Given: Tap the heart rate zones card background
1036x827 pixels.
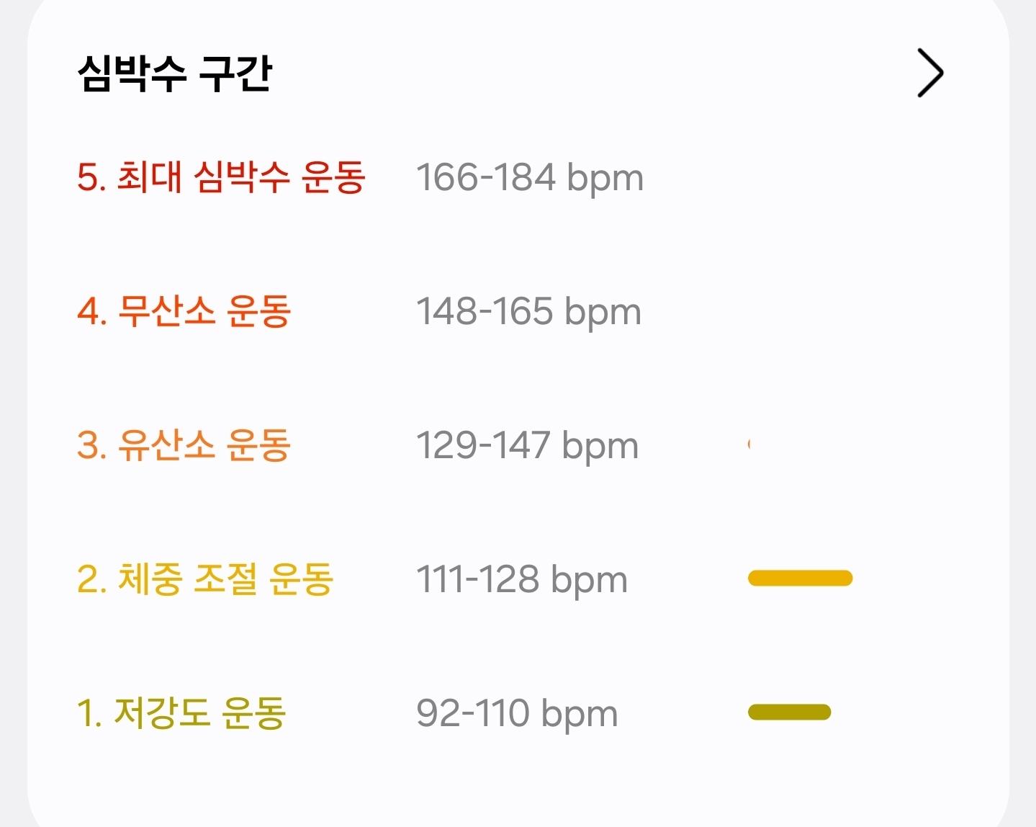Looking at the screenshot, I should click(x=518, y=785).
